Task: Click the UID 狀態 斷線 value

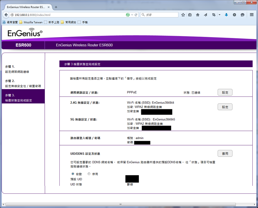Action: coord(130,184)
